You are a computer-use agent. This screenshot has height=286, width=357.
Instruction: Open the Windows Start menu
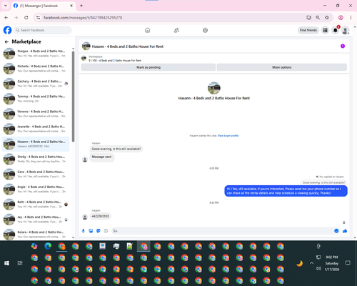click(x=6, y=263)
